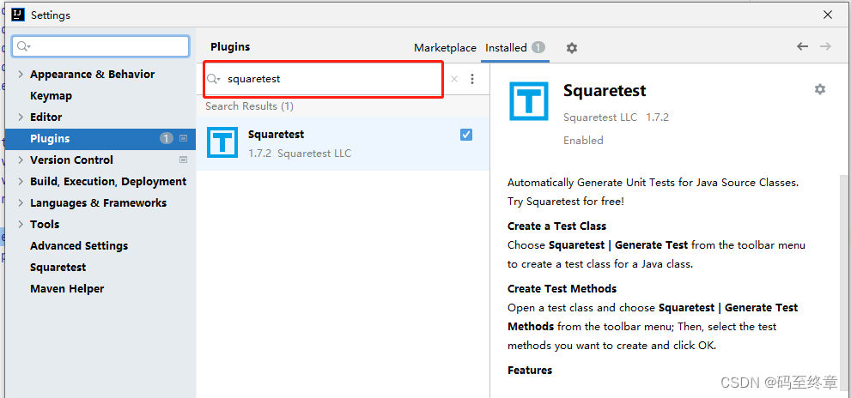851x398 pixels.
Task: Click the Installed tab count badge
Action: coord(538,48)
